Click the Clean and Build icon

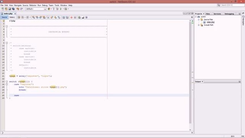point(57,9)
